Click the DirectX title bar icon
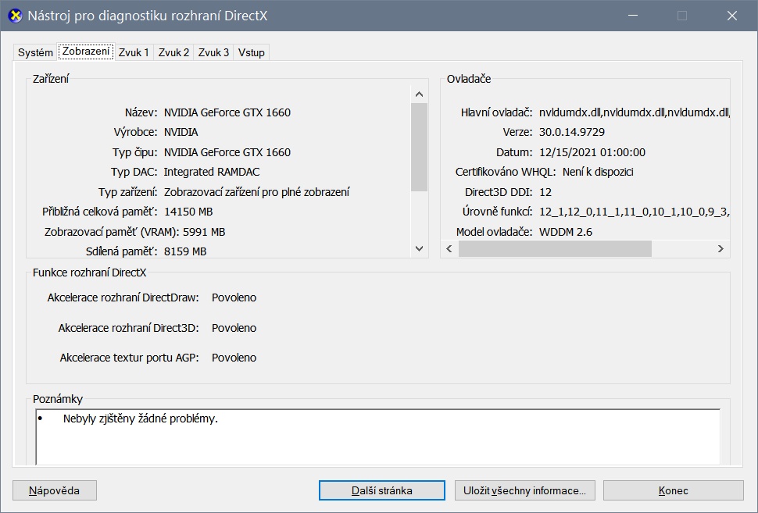The height and width of the screenshot is (513, 758). coord(14,16)
